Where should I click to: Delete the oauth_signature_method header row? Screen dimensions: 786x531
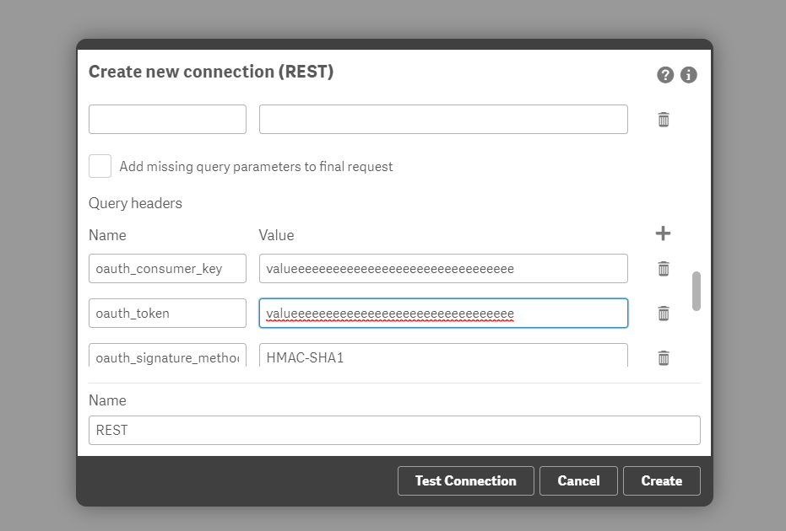pyautogui.click(x=664, y=357)
